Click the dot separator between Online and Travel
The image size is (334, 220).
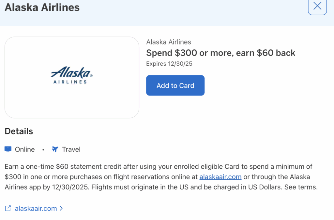coord(43,149)
